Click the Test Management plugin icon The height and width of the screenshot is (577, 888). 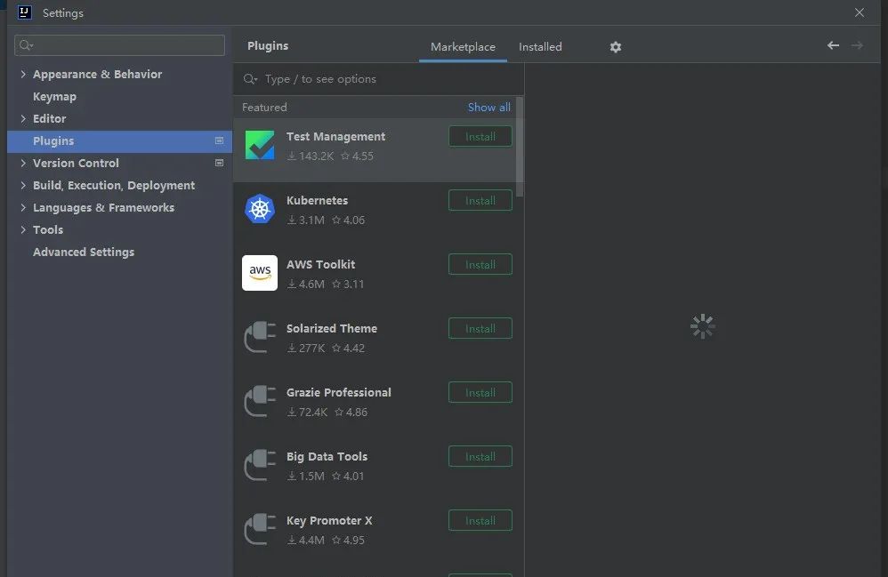coord(260,146)
